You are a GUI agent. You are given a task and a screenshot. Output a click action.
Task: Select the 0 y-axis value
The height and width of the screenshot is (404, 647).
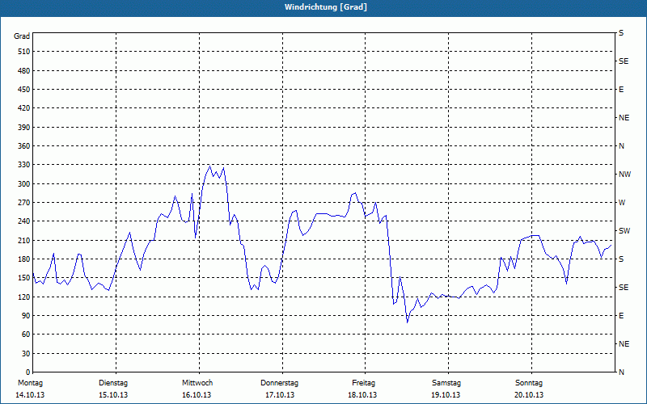[27, 372]
